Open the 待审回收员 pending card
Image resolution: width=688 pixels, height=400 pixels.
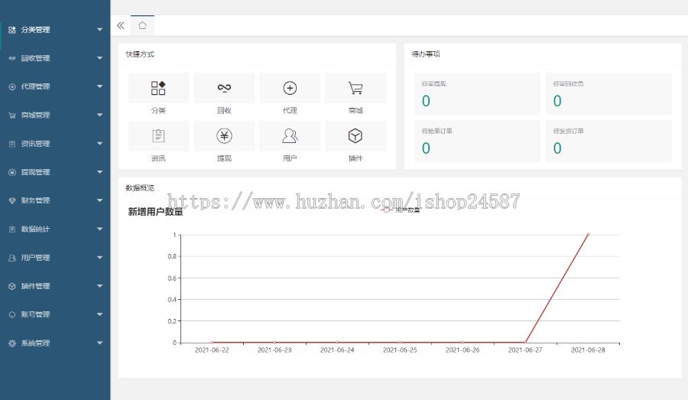[608, 94]
